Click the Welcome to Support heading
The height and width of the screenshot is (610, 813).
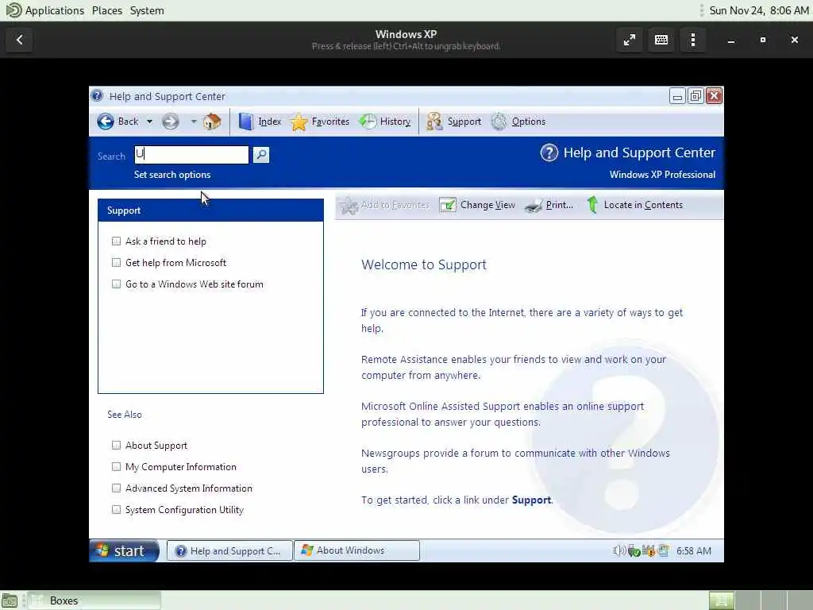click(x=424, y=264)
